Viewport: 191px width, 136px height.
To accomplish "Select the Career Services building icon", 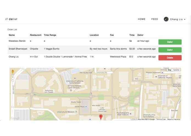I will tap(71, 90).
